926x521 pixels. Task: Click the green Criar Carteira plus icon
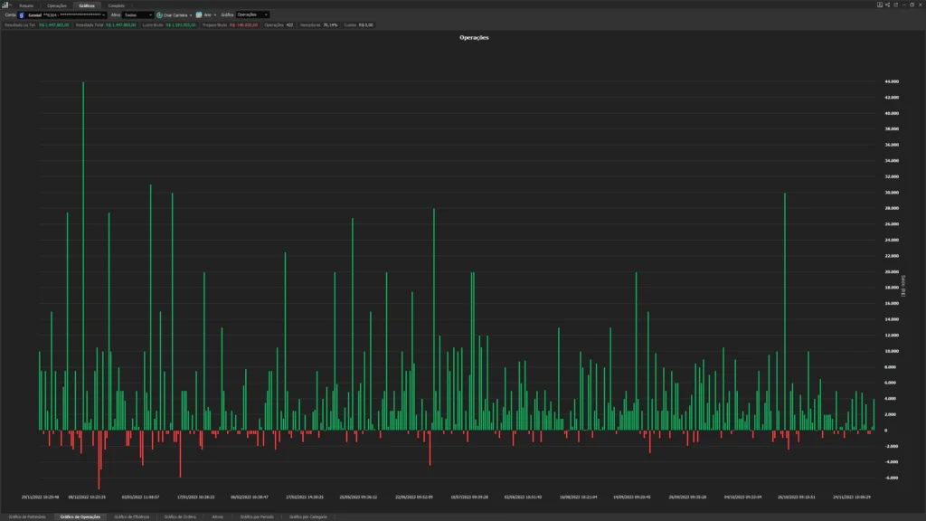coord(159,15)
